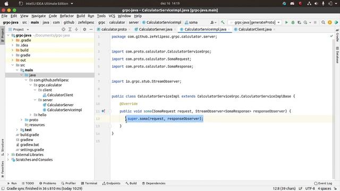Viewport: 340px width, 191px height.
Task: Open the Event Log
Action: (323, 184)
